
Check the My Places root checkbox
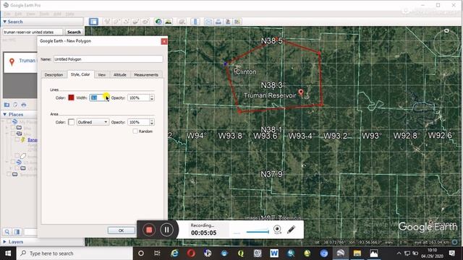(9, 121)
